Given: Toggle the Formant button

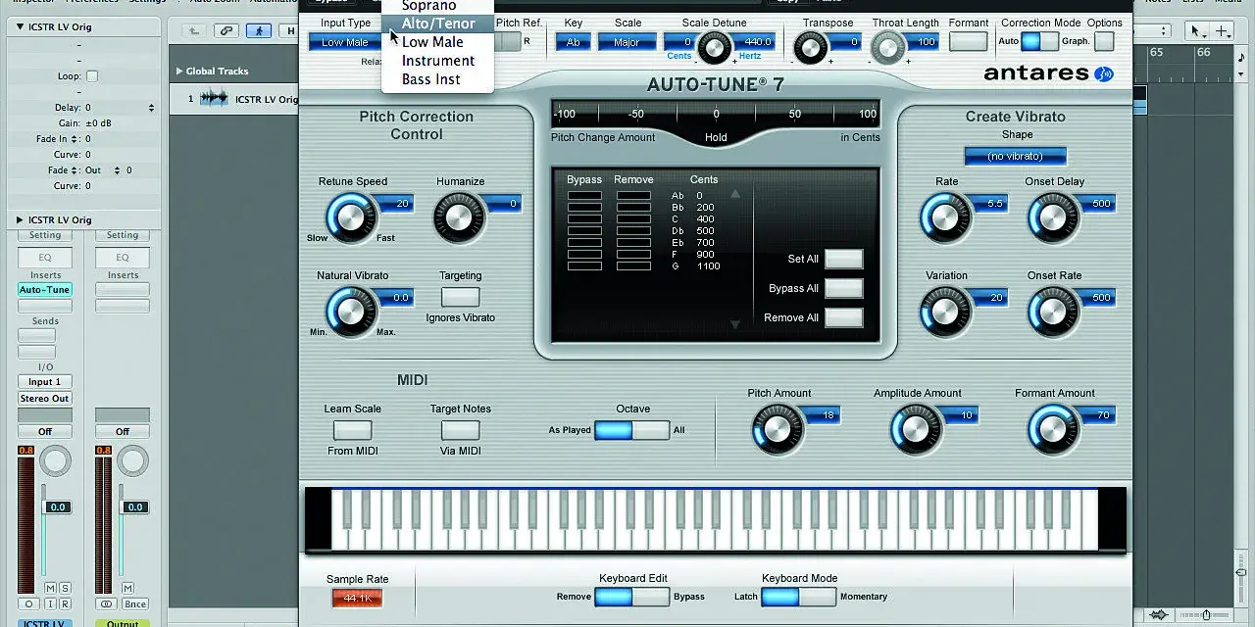Looking at the screenshot, I should coord(969,41).
